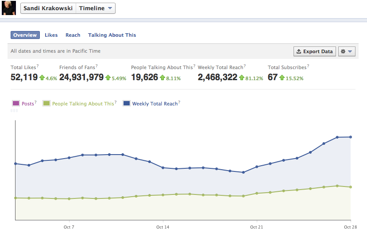Open the Reach tab
The height and width of the screenshot is (233, 367).
pos(73,35)
